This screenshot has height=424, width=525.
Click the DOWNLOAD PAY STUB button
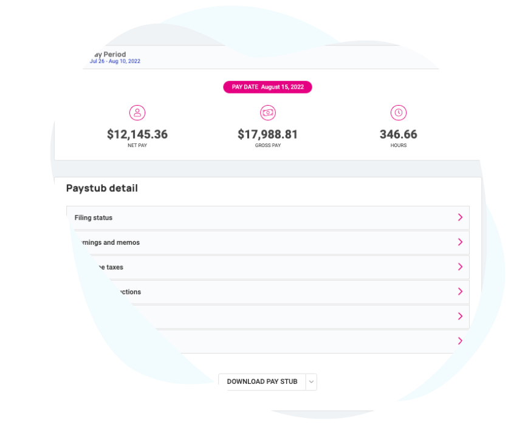[262, 382]
